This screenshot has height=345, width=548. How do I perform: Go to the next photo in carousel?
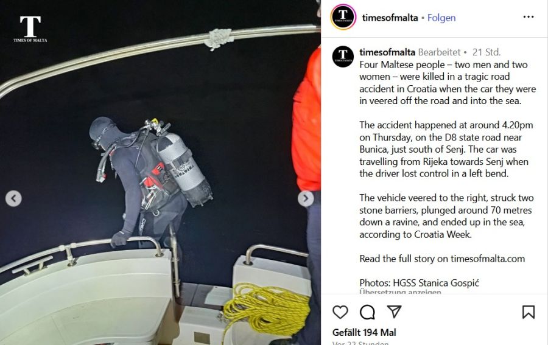tap(306, 198)
